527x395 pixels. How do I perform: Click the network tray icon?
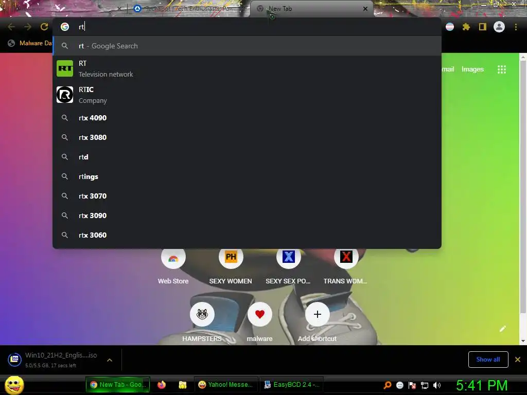(425, 385)
